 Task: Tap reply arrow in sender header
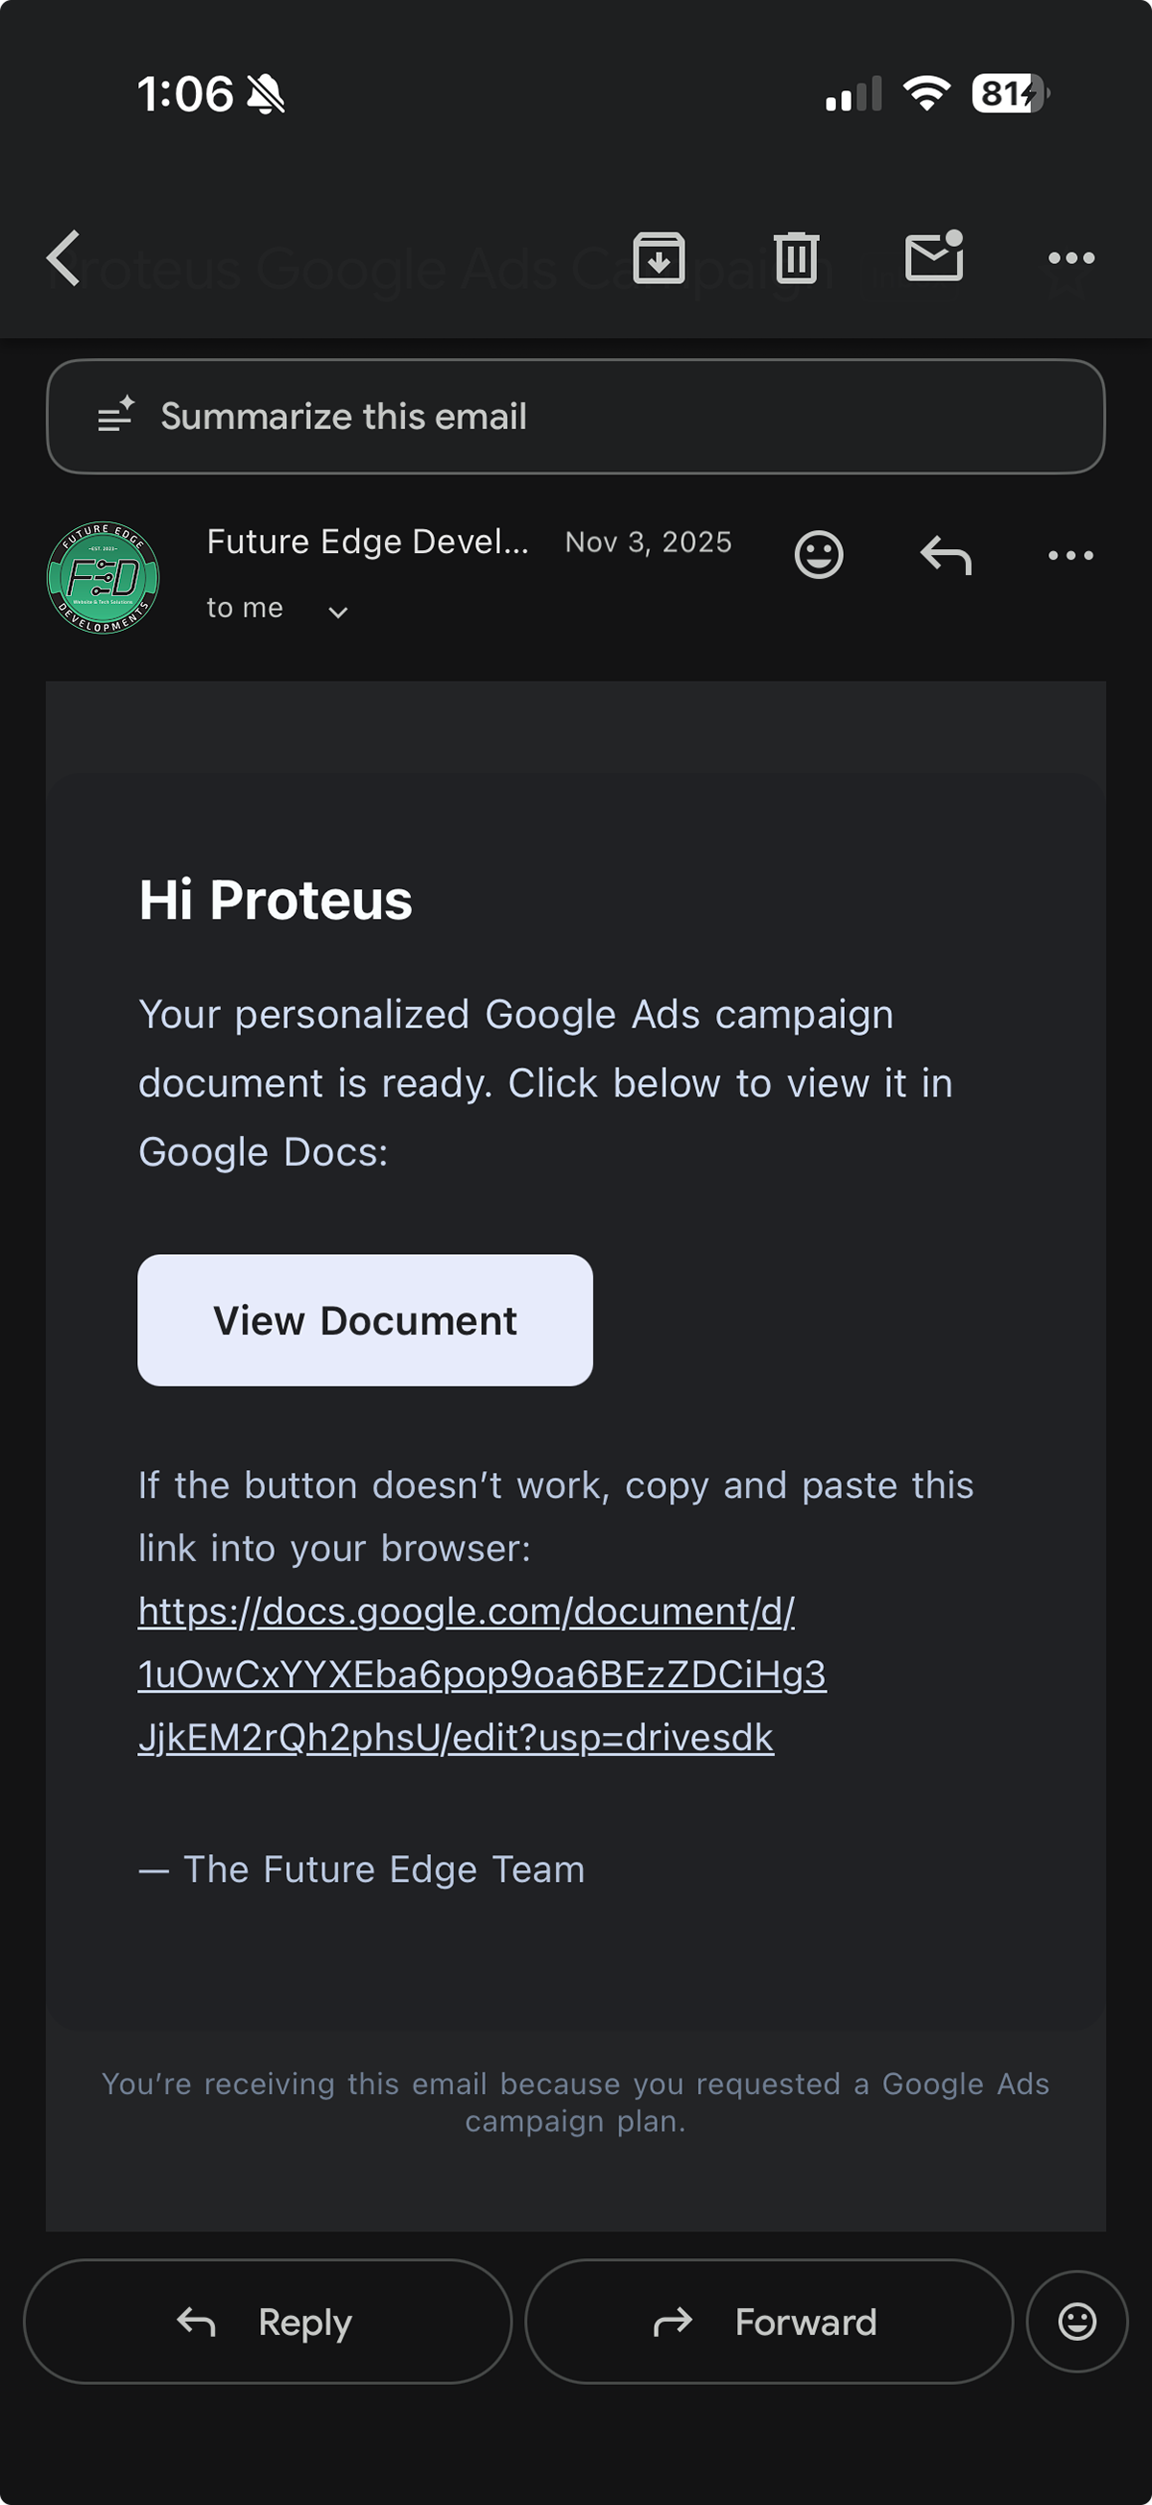[946, 555]
